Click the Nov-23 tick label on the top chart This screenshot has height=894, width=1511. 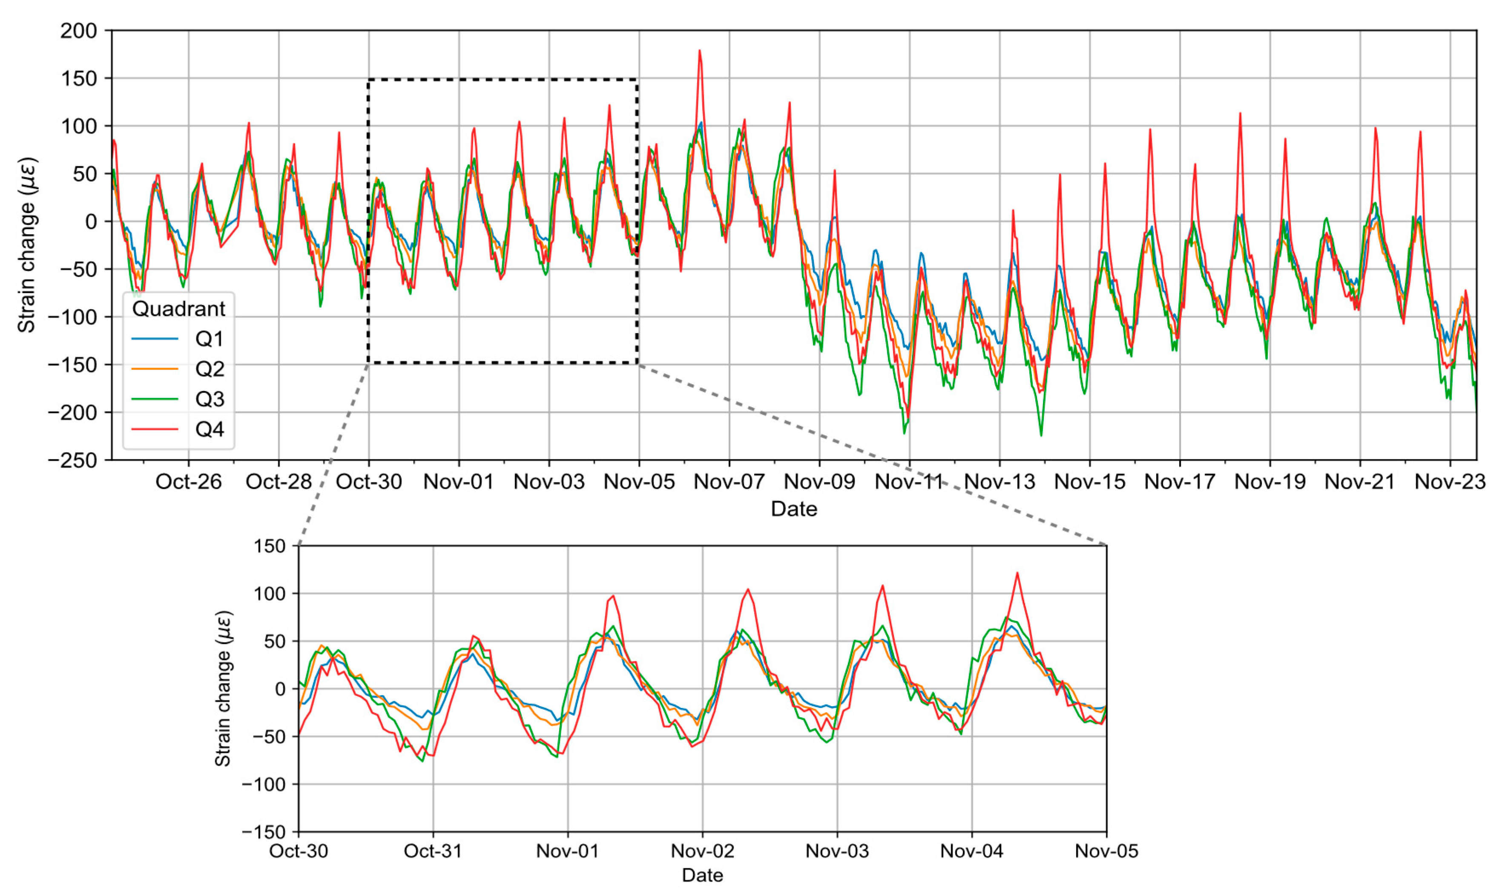[1450, 481]
